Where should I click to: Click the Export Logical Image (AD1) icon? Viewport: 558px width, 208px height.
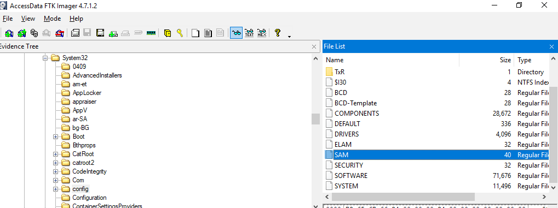[x=100, y=33]
